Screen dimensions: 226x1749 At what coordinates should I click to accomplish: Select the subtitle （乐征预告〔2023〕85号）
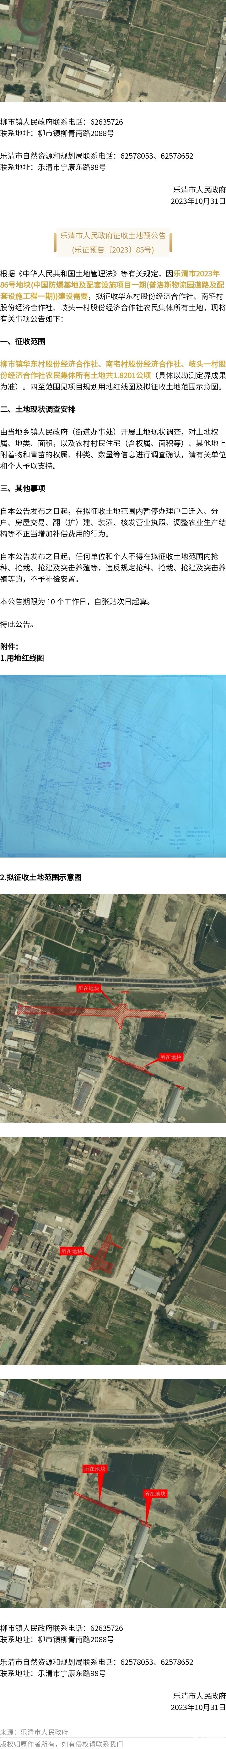[x=113, y=250]
